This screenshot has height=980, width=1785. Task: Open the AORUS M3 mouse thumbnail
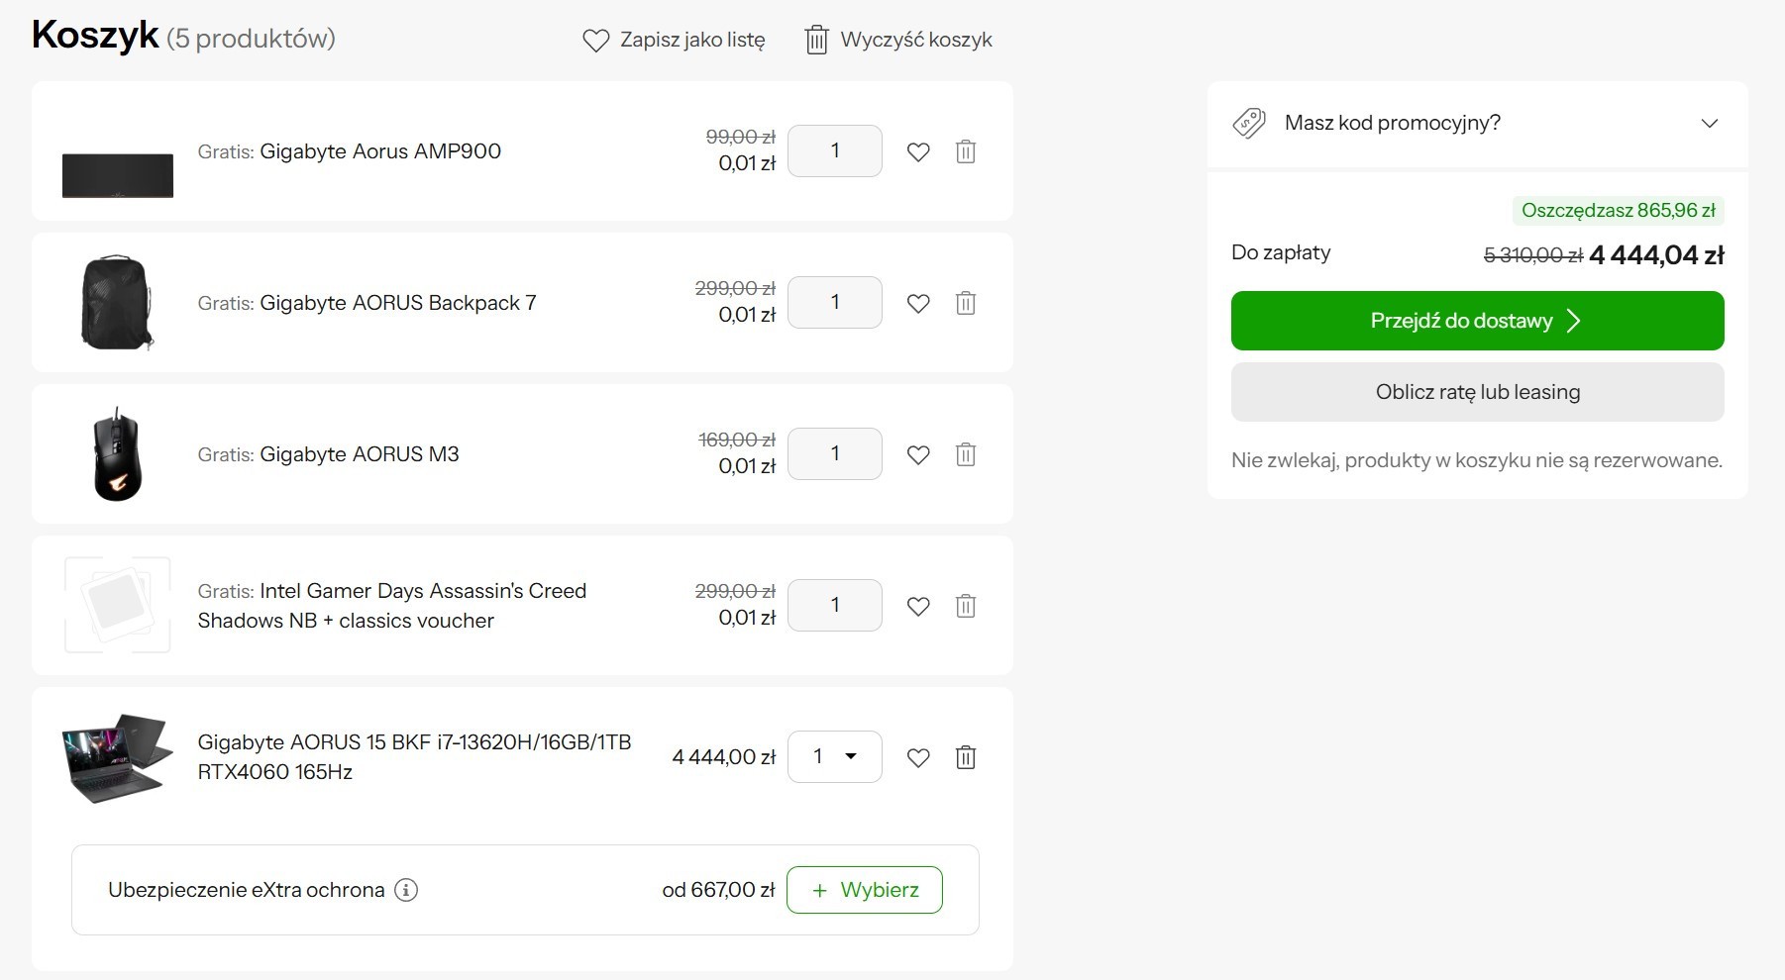tap(118, 454)
